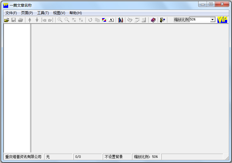Click the 0/0 page counter
The width and height of the screenshot is (232, 163).
point(88,157)
